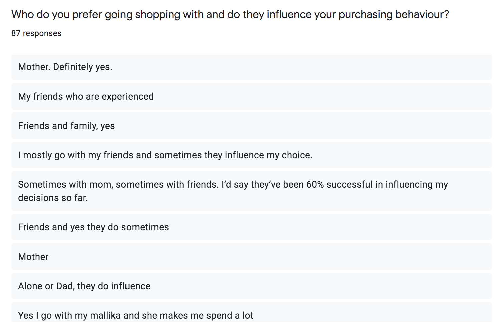This screenshot has height=336, width=504.
Task: Click 'decisions so far.' text line
Action: (53, 198)
